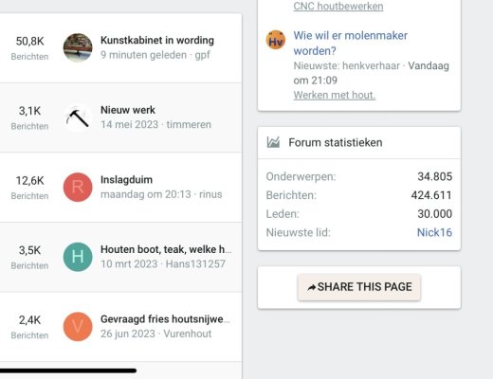This screenshot has width=493, height=379.
Task: Click the red R avatar of rinus
Action: coord(78,188)
